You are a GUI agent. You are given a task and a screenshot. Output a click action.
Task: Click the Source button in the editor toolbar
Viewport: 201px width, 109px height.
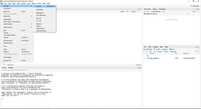coord(133,11)
